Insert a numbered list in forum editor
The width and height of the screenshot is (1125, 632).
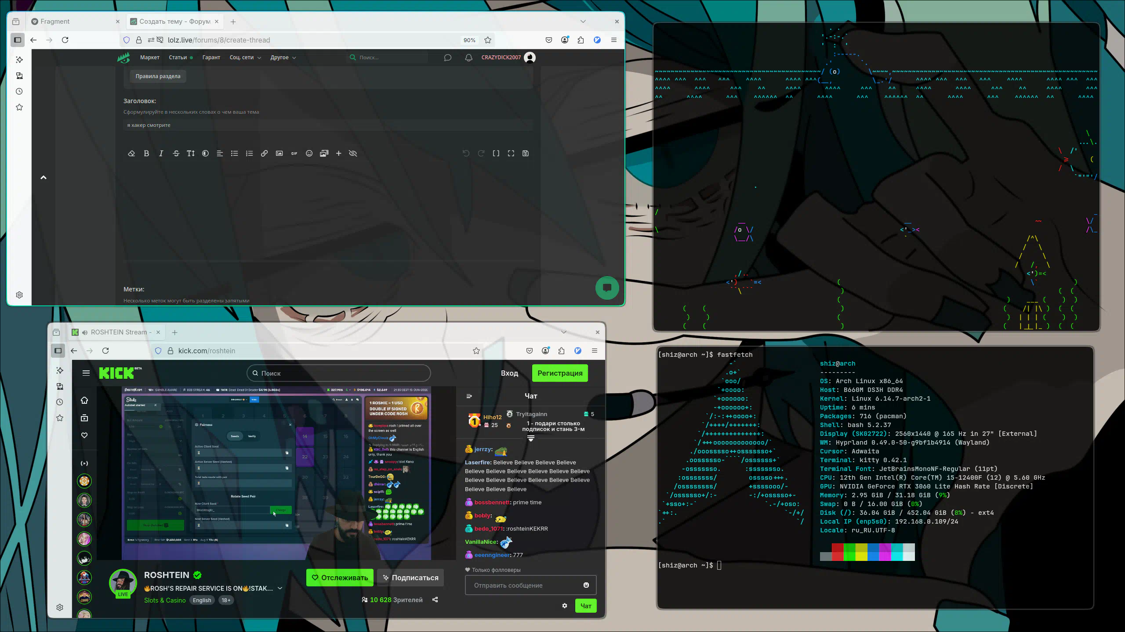click(250, 153)
